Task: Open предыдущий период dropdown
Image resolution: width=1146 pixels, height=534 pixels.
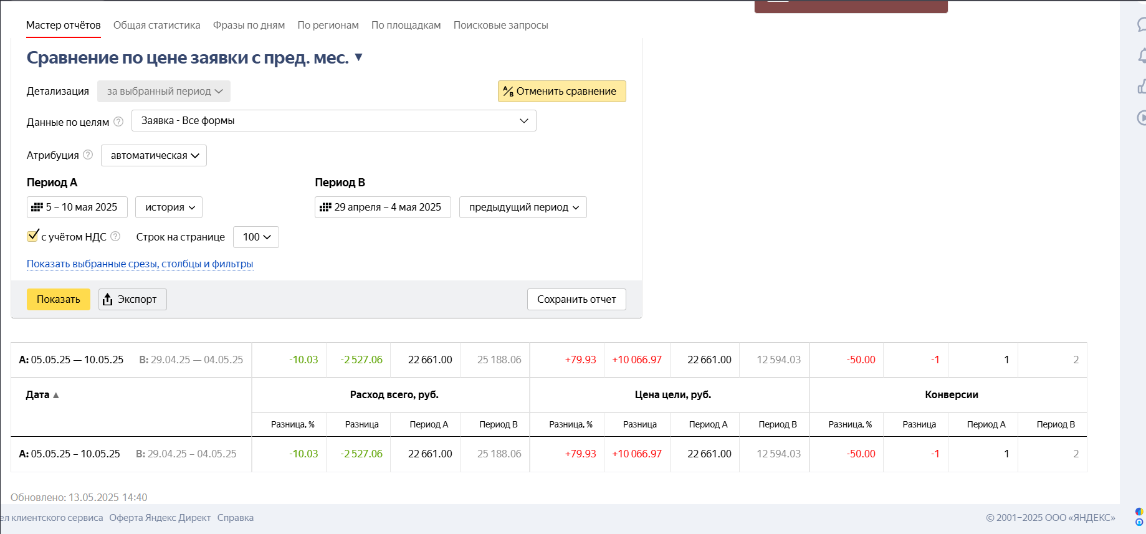Action: tap(523, 207)
